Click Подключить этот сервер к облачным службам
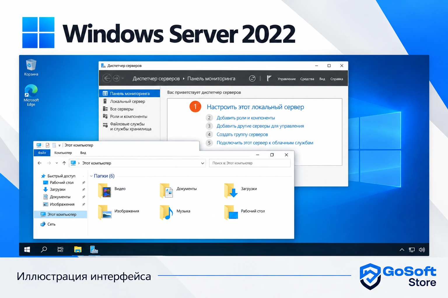 coord(265,143)
